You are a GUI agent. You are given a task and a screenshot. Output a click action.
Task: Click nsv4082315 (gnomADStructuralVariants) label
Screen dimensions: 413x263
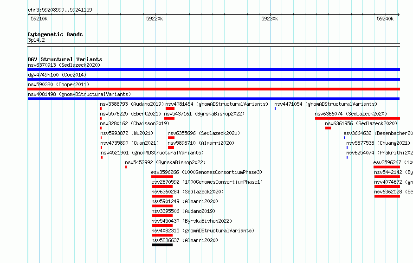click(203, 231)
